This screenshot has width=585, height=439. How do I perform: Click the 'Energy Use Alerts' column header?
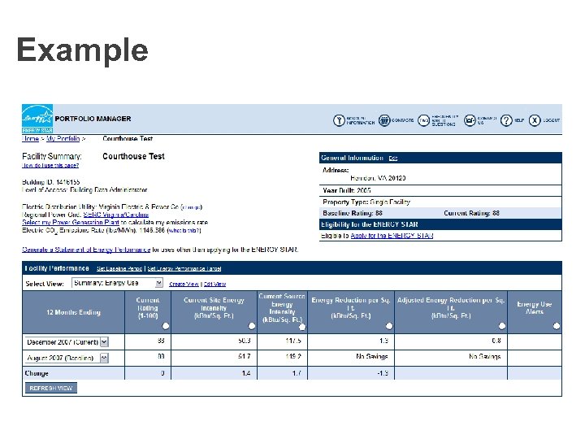coord(535,308)
